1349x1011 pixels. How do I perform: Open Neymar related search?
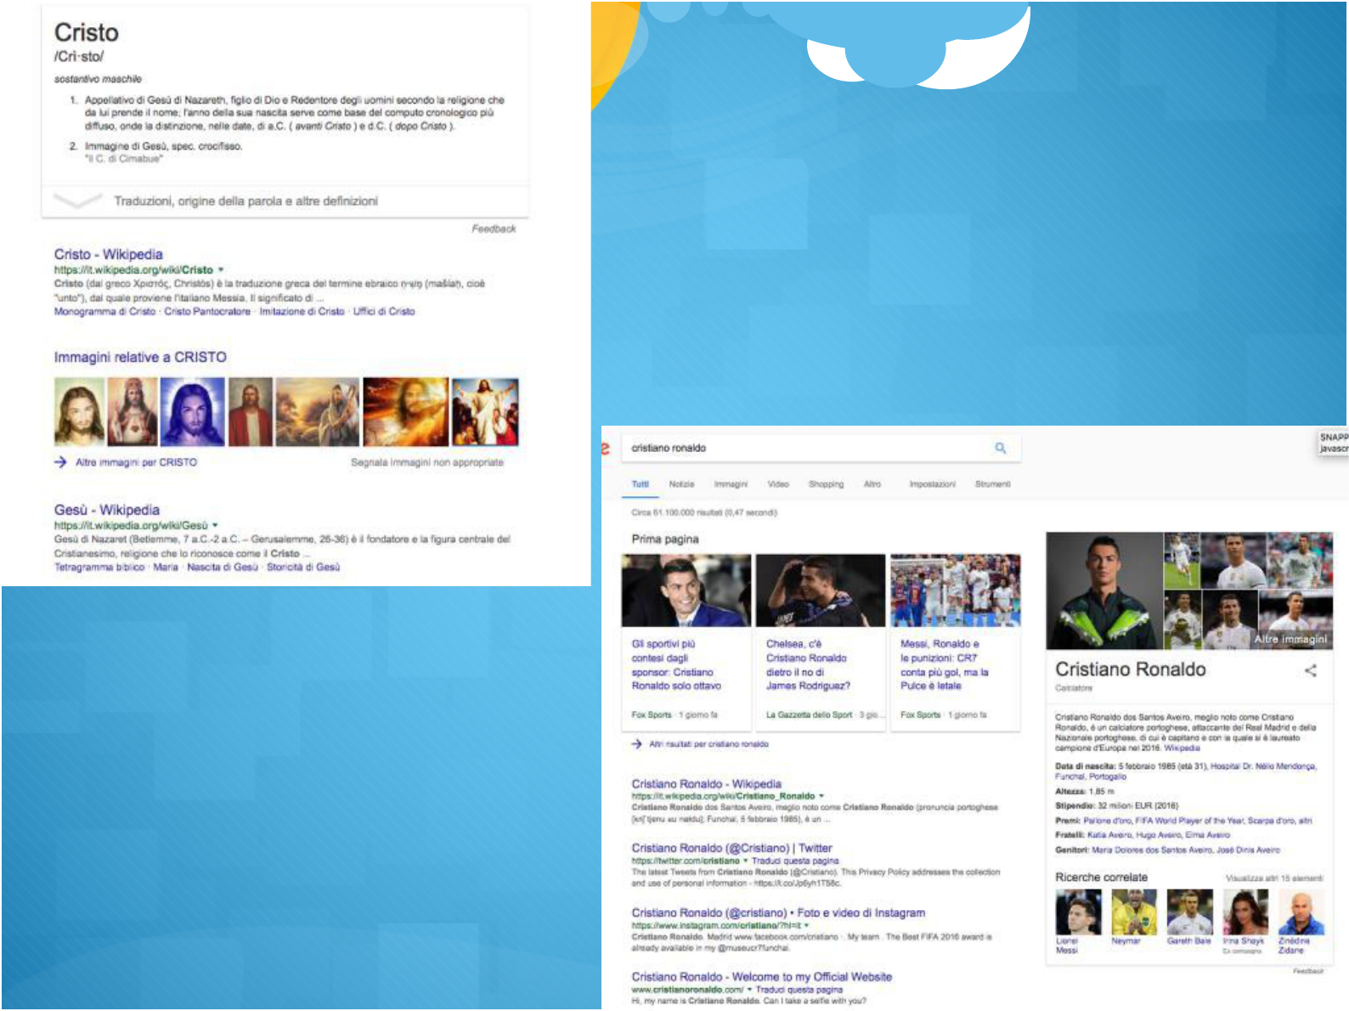pos(1133,918)
